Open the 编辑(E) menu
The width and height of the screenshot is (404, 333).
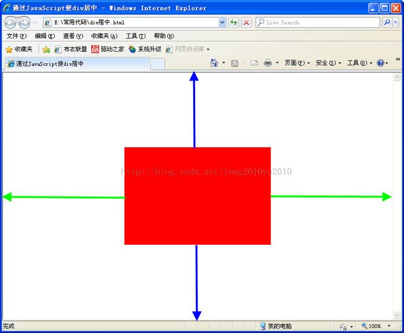(x=45, y=36)
